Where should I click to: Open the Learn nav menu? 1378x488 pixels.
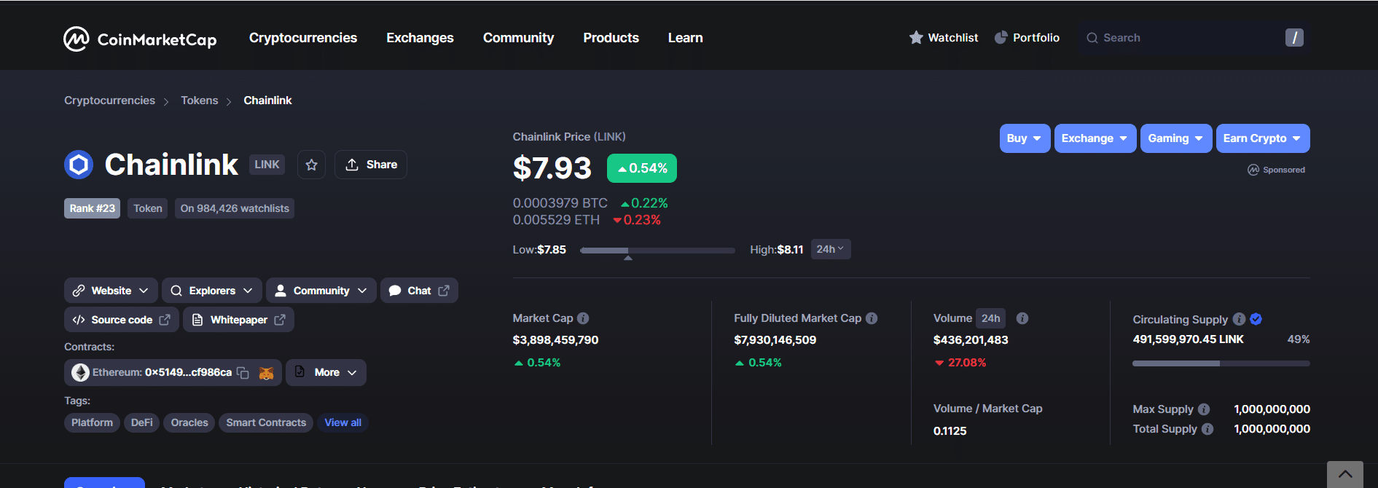pyautogui.click(x=685, y=38)
